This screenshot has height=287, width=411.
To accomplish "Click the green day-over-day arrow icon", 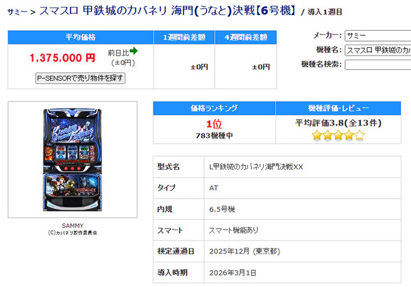I will point(134,51).
